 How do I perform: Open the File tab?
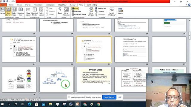(3, 5)
